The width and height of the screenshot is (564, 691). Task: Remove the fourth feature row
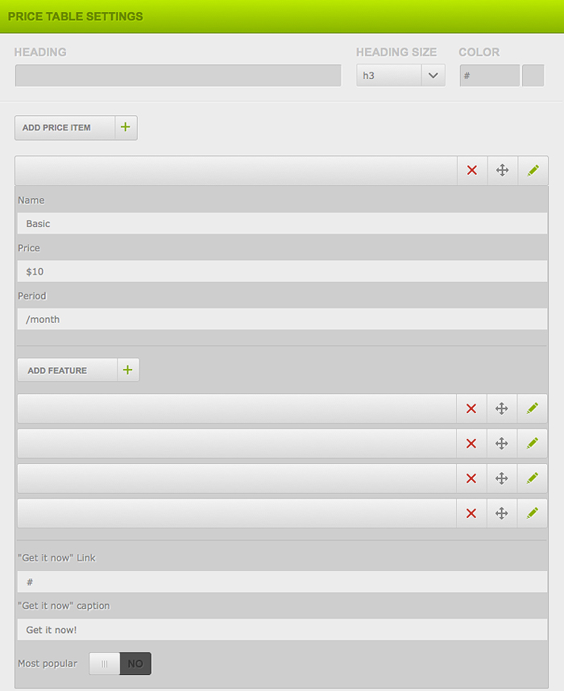(x=471, y=513)
